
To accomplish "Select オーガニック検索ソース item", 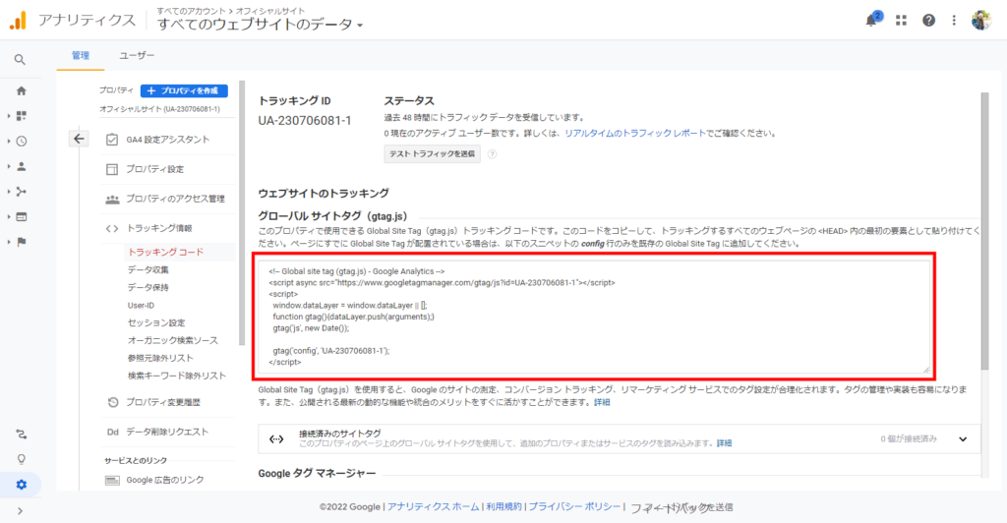I will coord(173,341).
